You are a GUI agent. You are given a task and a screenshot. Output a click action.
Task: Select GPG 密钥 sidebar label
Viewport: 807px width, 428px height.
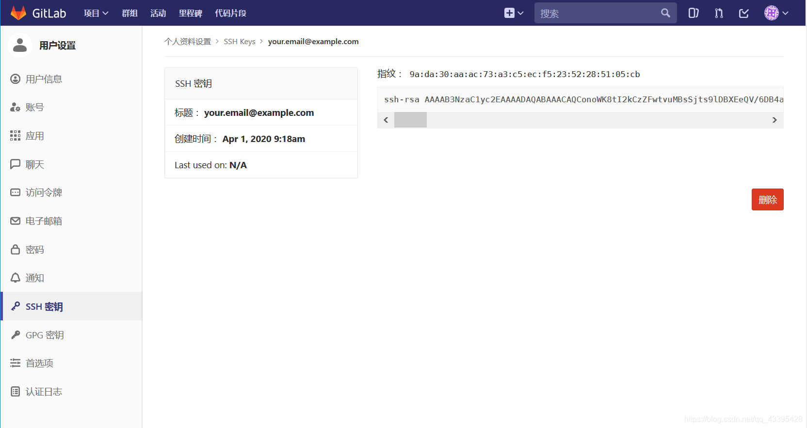point(45,335)
